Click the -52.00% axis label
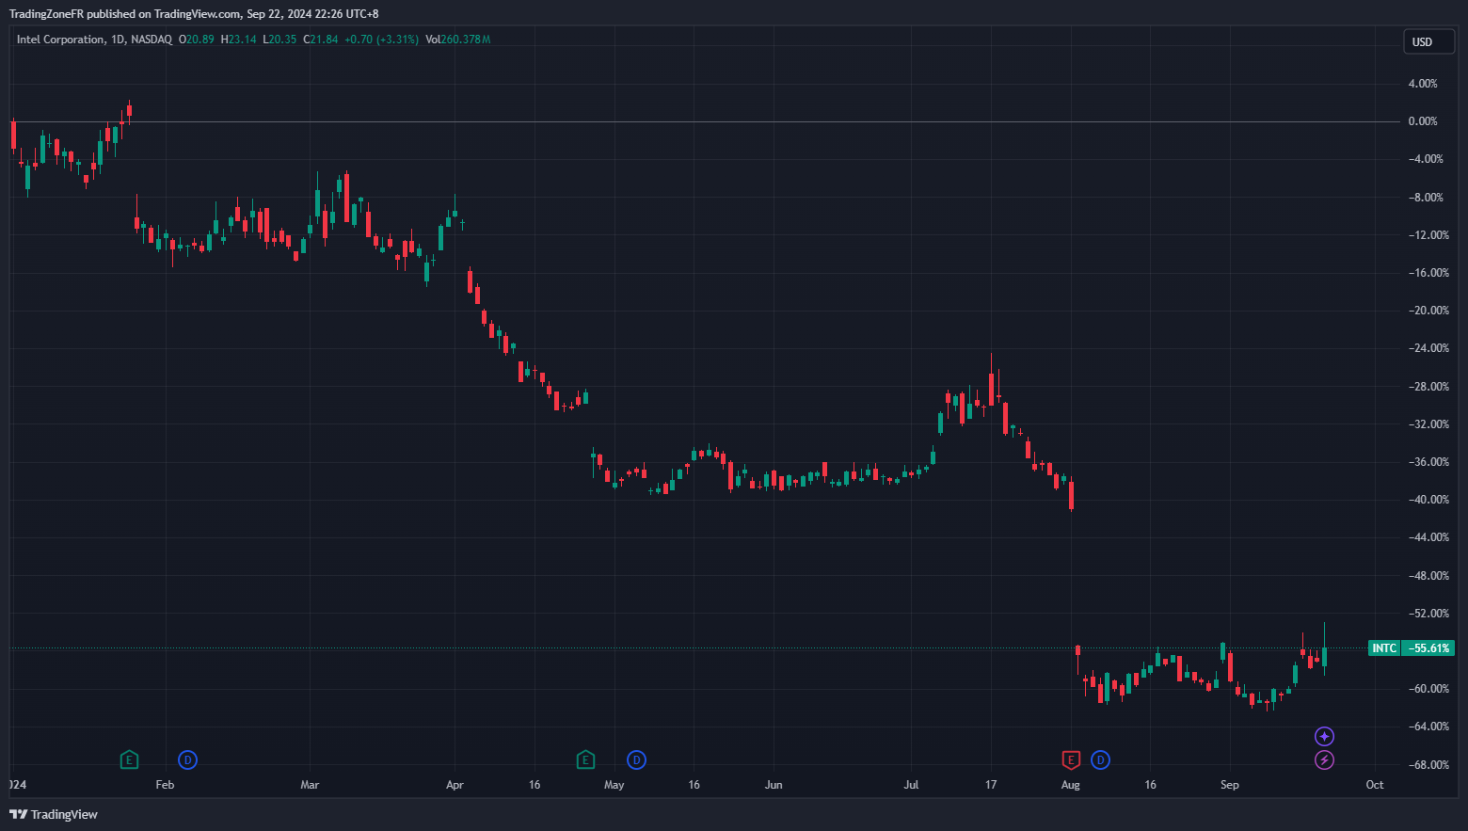The width and height of the screenshot is (1468, 831). [1428, 614]
